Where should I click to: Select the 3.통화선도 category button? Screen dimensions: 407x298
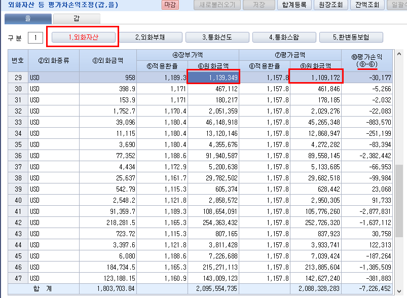click(x=217, y=37)
